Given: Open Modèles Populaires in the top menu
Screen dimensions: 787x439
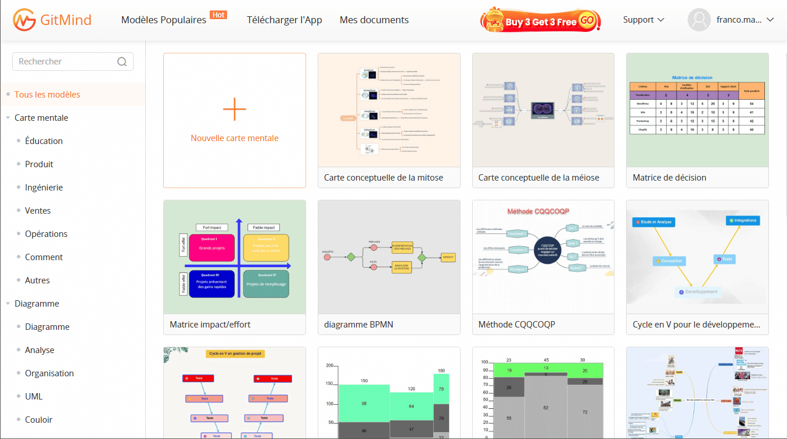Looking at the screenshot, I should [x=163, y=20].
